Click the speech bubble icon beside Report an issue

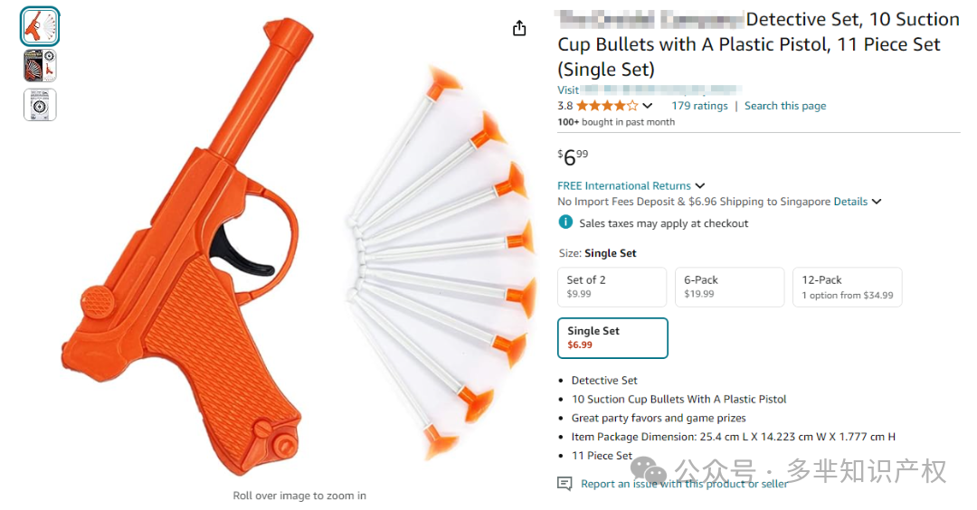coord(565,484)
